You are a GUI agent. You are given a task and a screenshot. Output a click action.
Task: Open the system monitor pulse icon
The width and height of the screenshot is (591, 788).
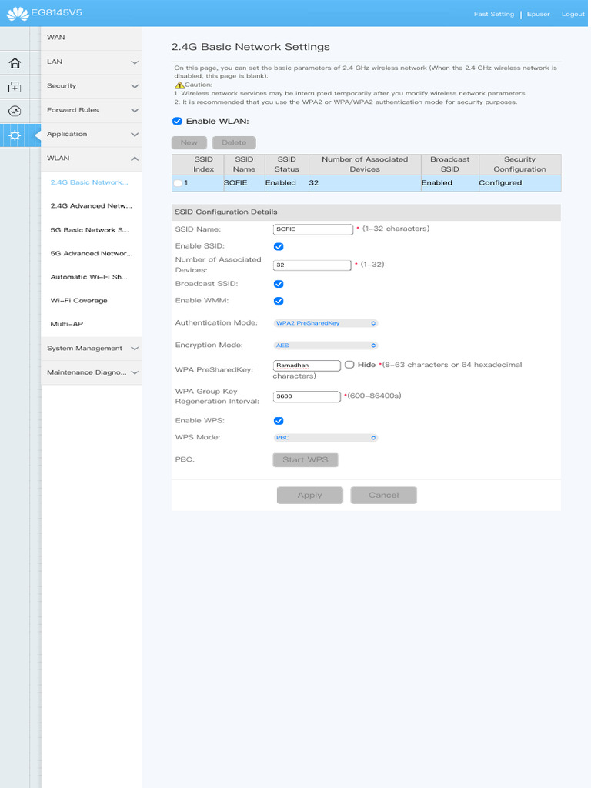pos(15,111)
